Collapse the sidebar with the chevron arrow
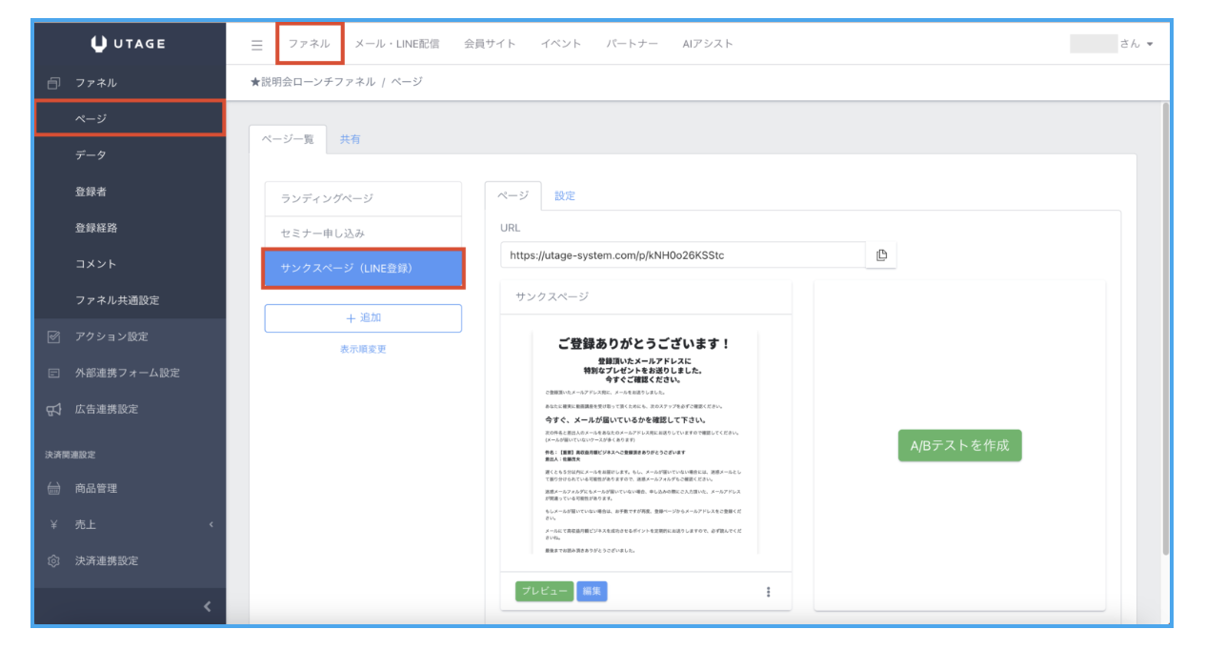 click(207, 607)
